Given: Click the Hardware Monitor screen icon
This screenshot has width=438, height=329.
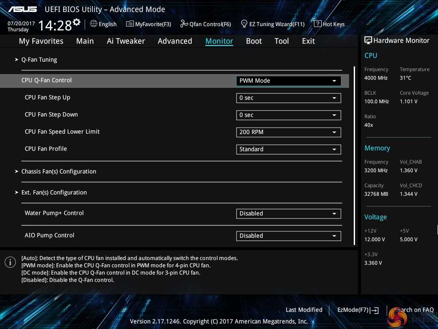Looking at the screenshot, I should point(368,41).
